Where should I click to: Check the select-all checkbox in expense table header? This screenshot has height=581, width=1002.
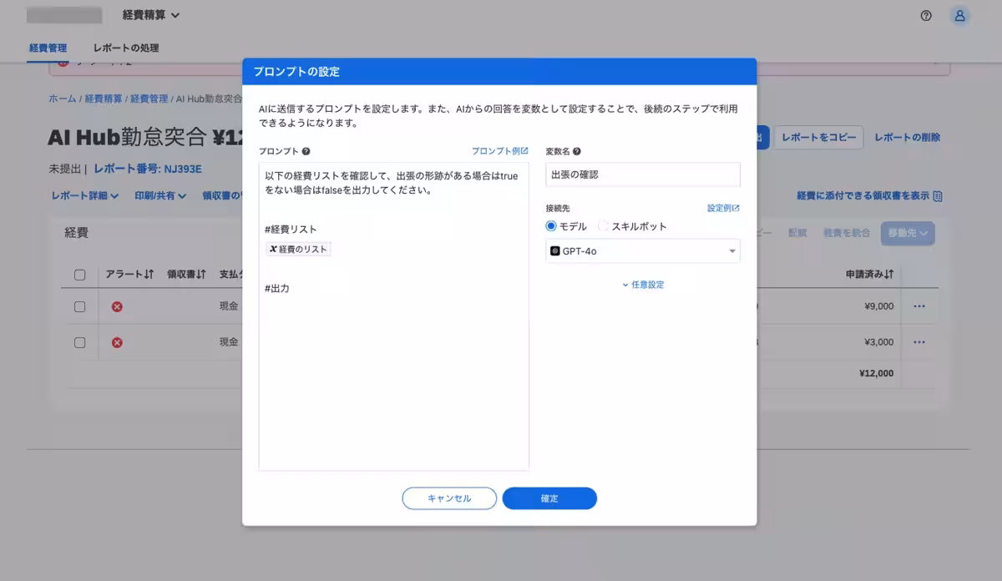[x=79, y=276]
